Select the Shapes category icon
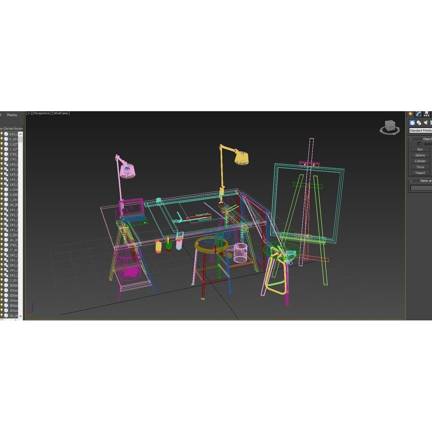 418,123
